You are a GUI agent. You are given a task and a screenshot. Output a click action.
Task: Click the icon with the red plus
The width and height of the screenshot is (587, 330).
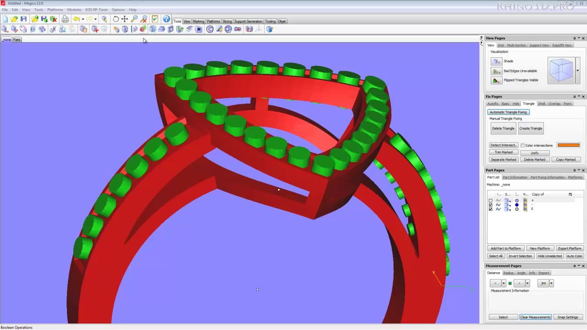pyautogui.click(x=95, y=29)
